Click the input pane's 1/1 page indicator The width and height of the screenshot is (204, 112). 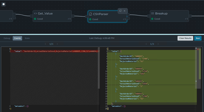pos(51,44)
